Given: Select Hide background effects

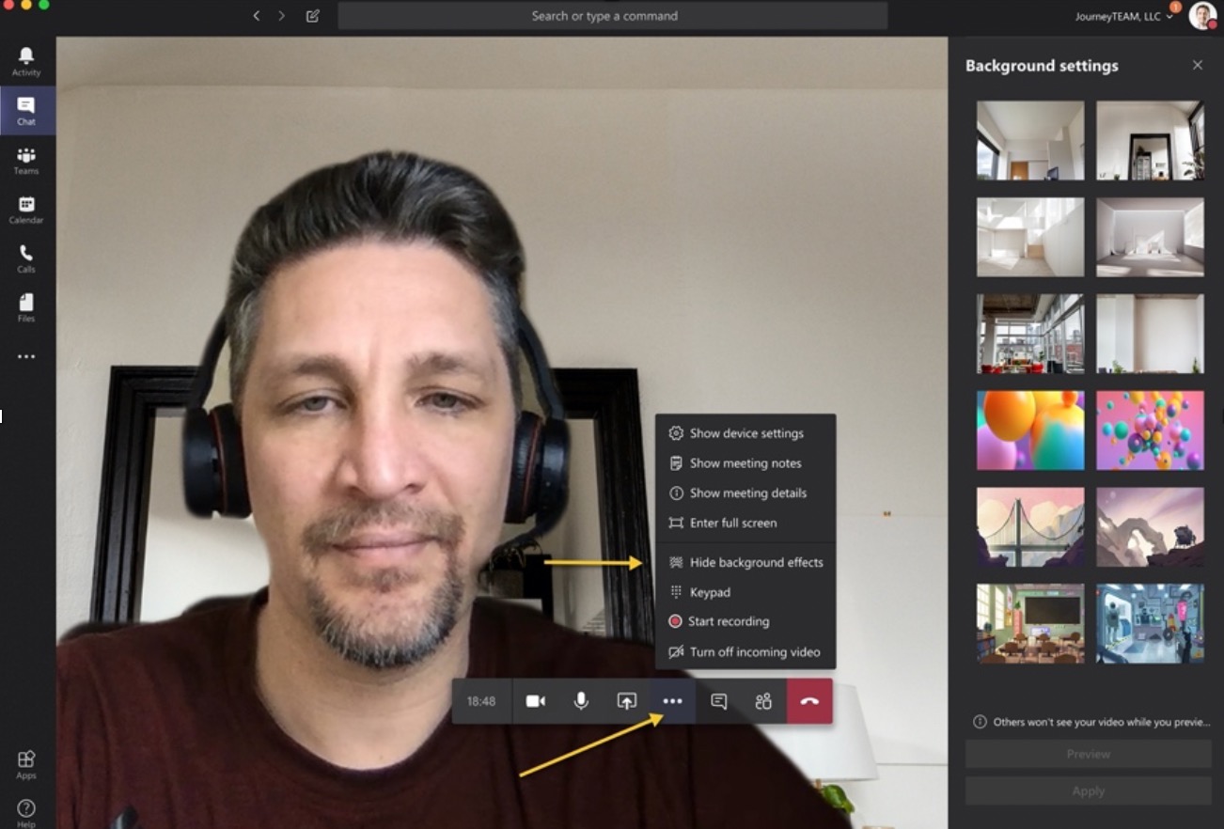Looking at the screenshot, I should (745, 563).
